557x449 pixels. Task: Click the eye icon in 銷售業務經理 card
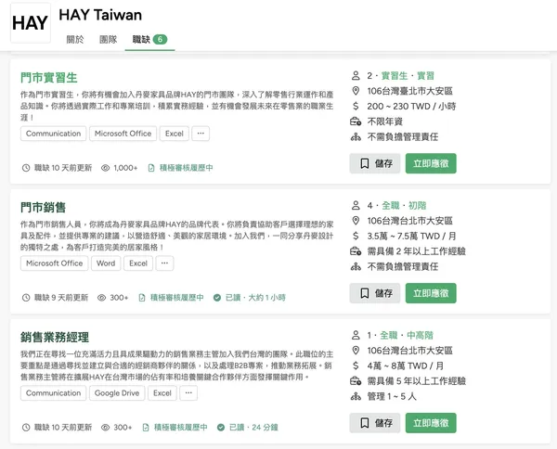[106, 428]
